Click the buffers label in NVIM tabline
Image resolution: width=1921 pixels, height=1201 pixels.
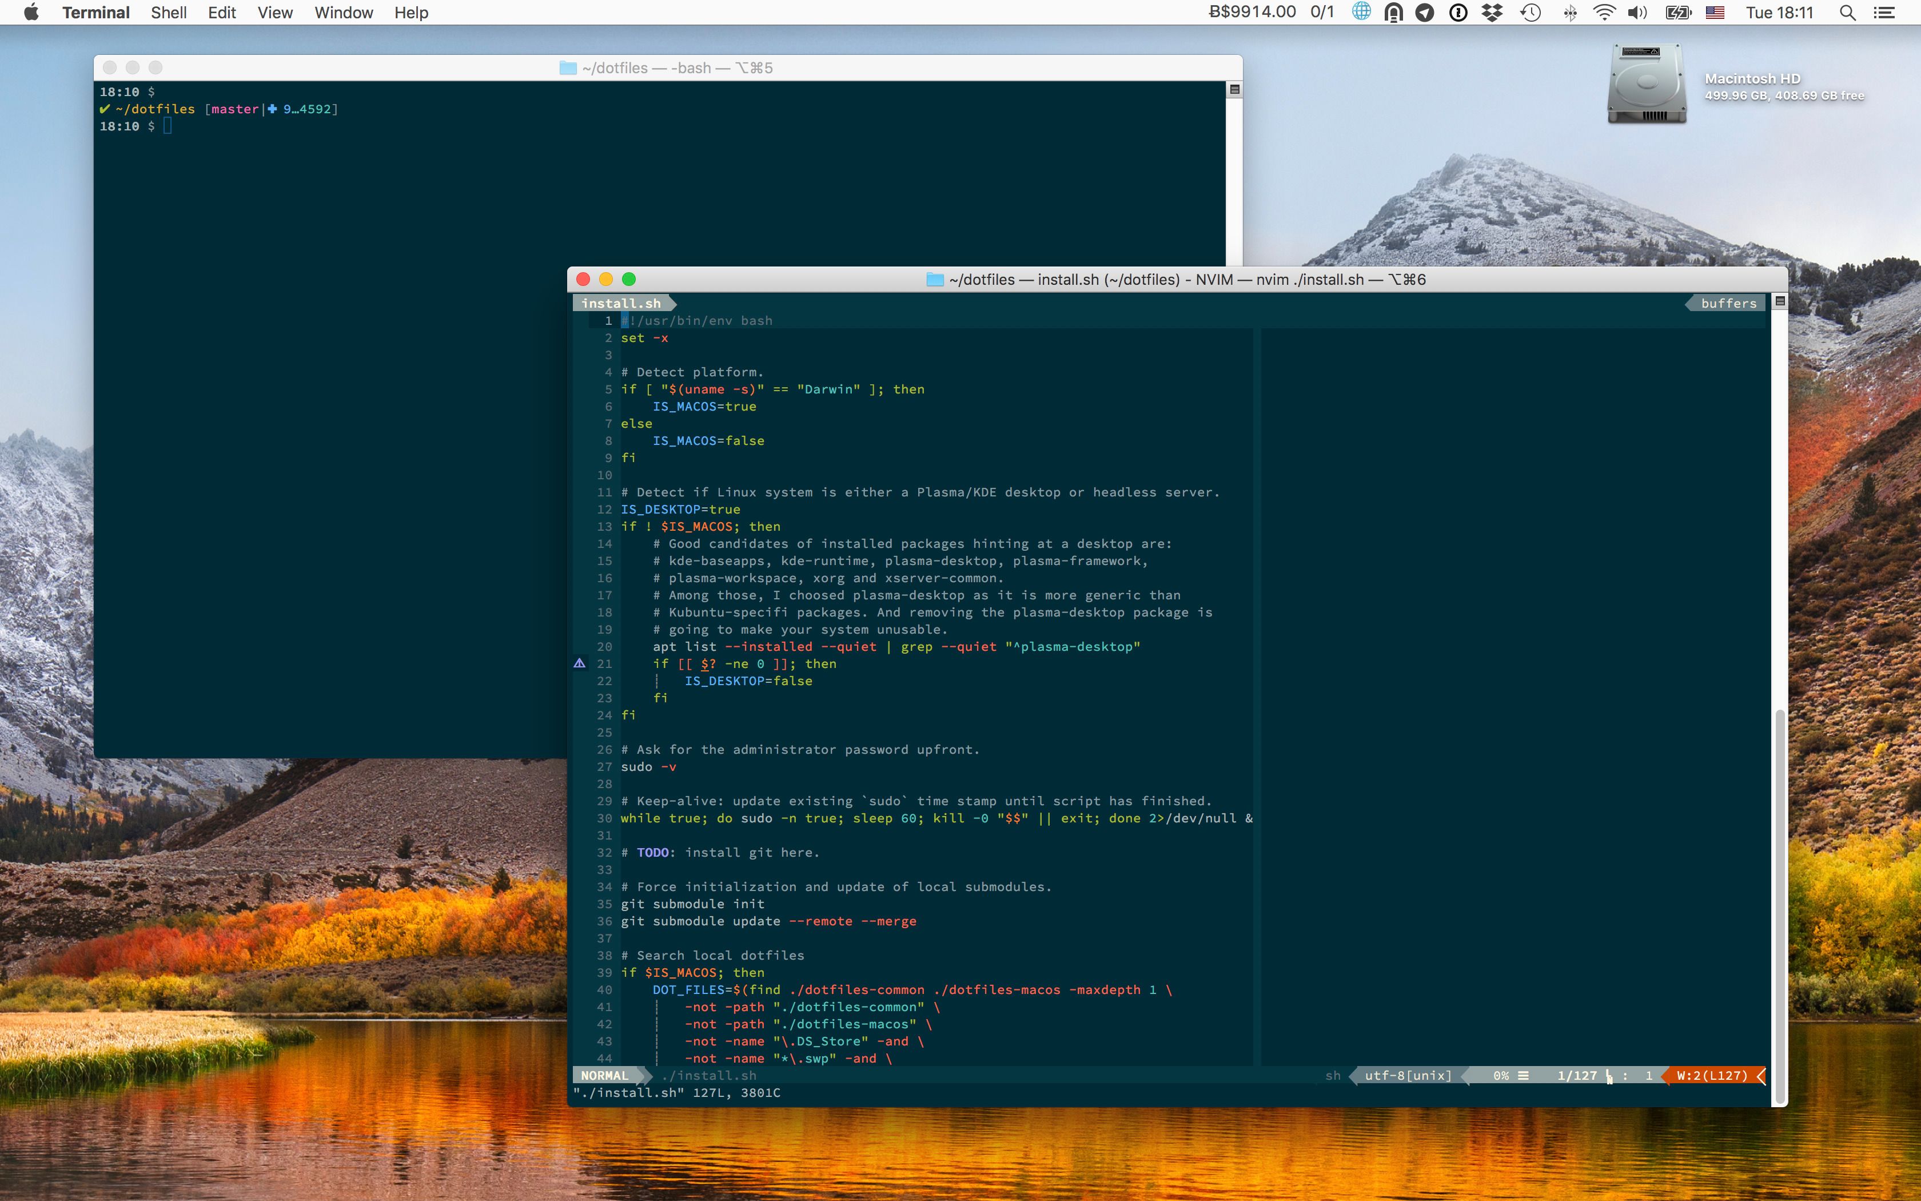(x=1728, y=303)
